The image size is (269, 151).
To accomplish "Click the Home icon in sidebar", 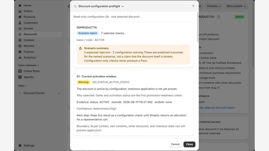I will coord(20,5).
